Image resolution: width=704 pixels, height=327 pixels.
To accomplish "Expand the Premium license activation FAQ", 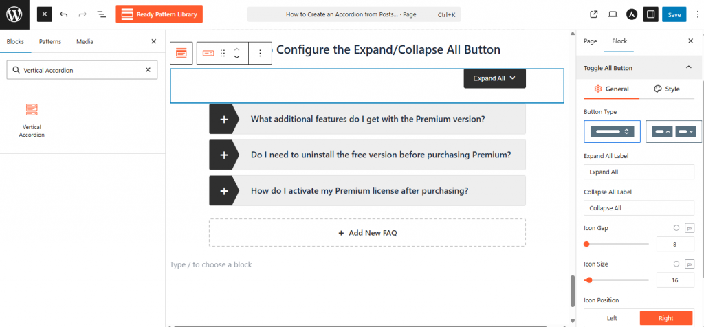I will click(224, 190).
